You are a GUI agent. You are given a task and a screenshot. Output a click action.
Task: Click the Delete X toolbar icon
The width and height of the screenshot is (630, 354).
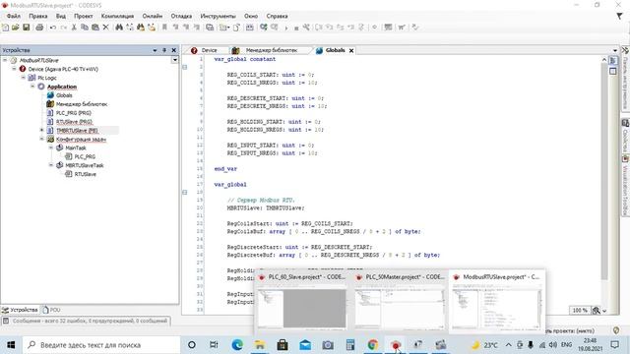[x=105, y=28]
